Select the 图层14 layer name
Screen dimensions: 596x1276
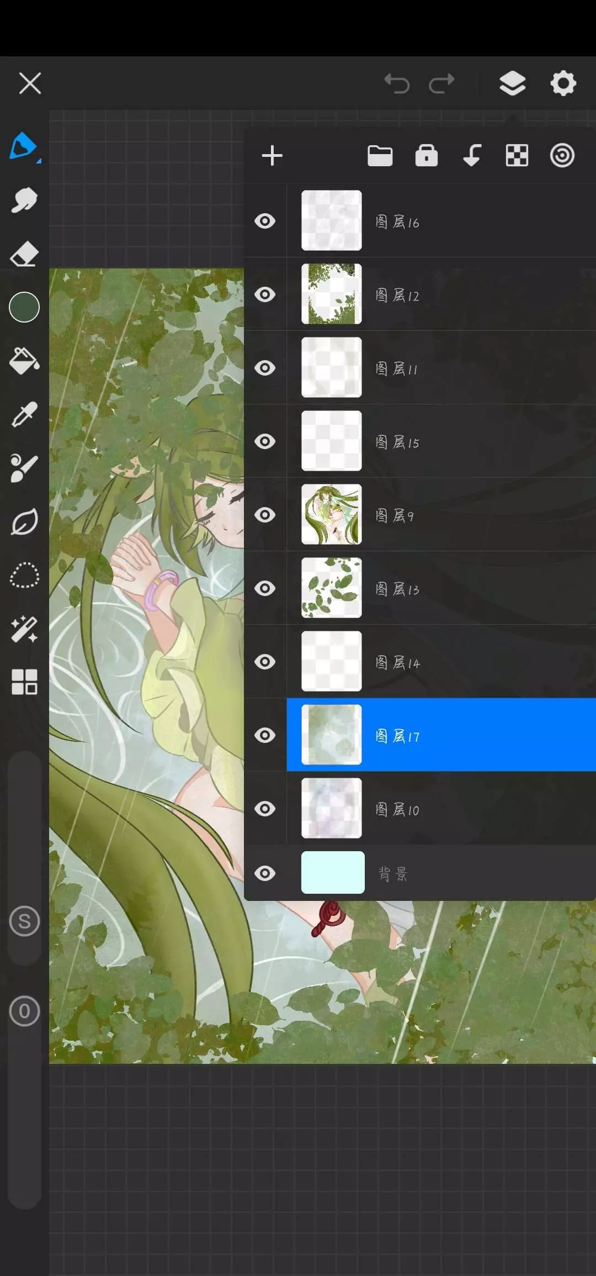coord(398,663)
